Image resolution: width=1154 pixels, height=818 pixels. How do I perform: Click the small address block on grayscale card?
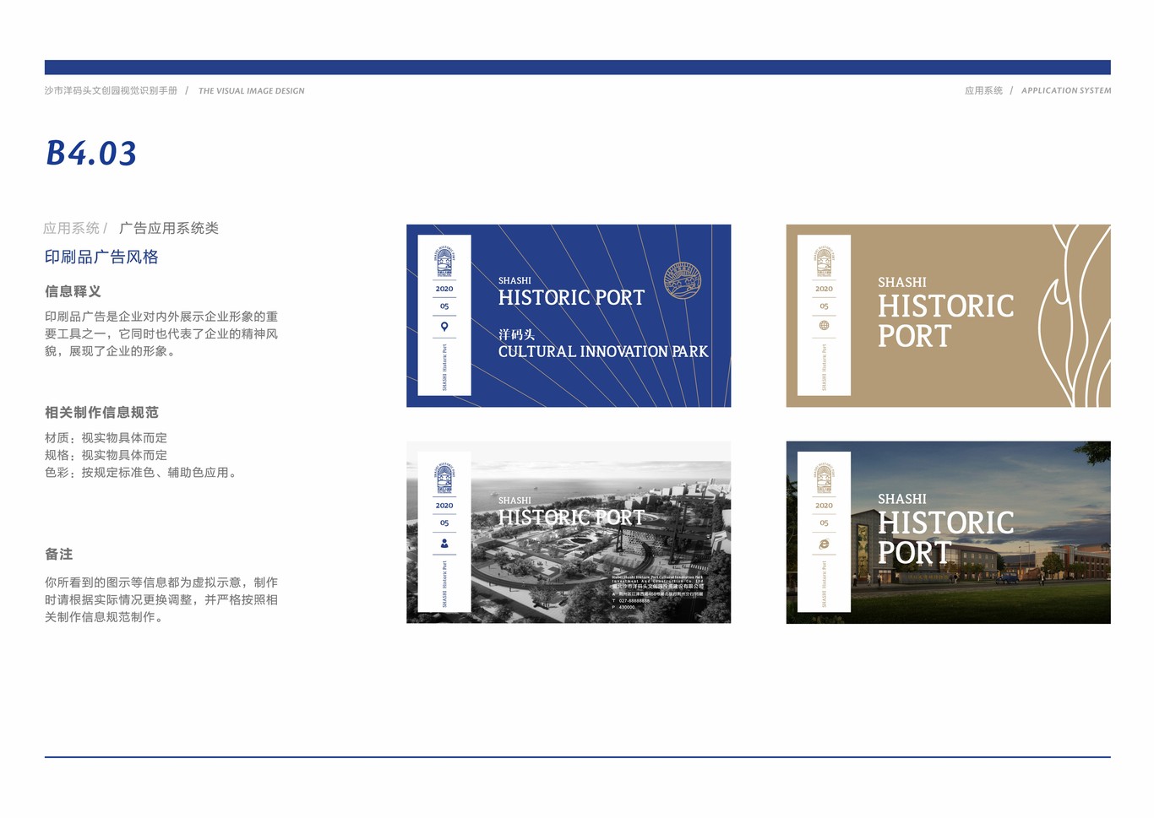(658, 592)
